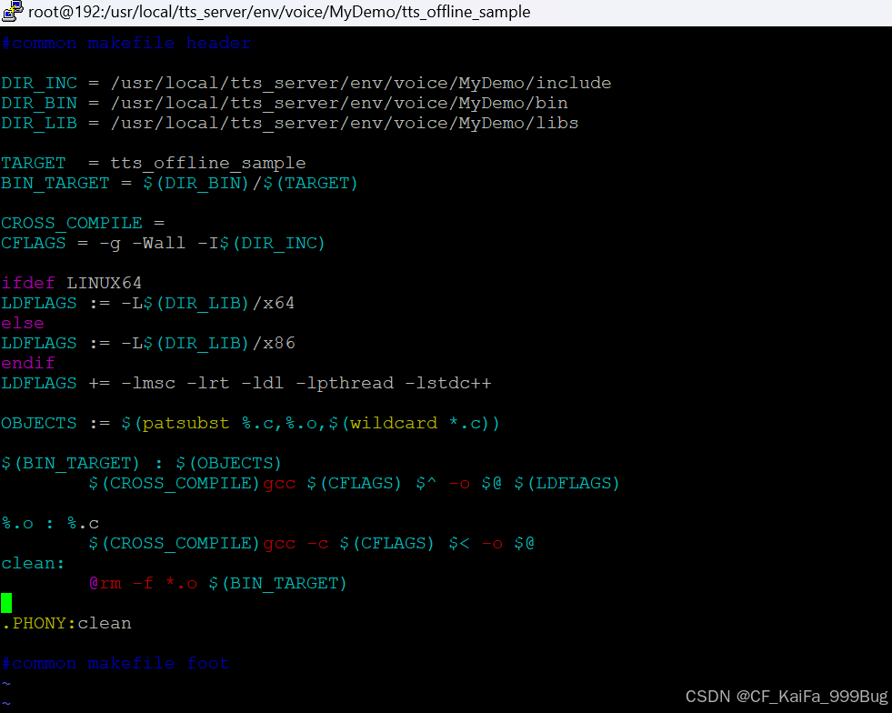
Task: Click the '#common makefile header' comment
Action: (x=126, y=44)
